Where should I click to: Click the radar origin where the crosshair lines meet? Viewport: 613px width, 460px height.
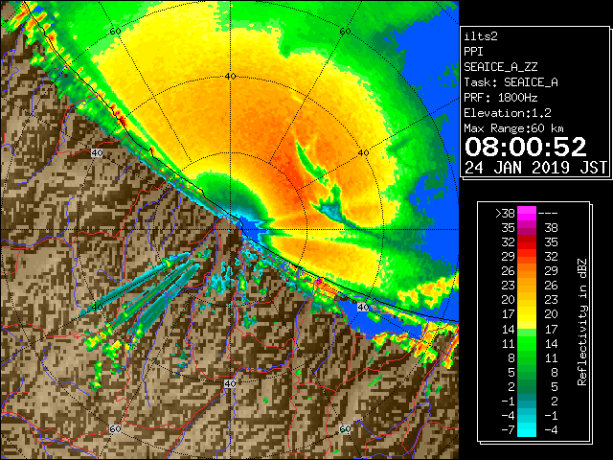point(230,230)
